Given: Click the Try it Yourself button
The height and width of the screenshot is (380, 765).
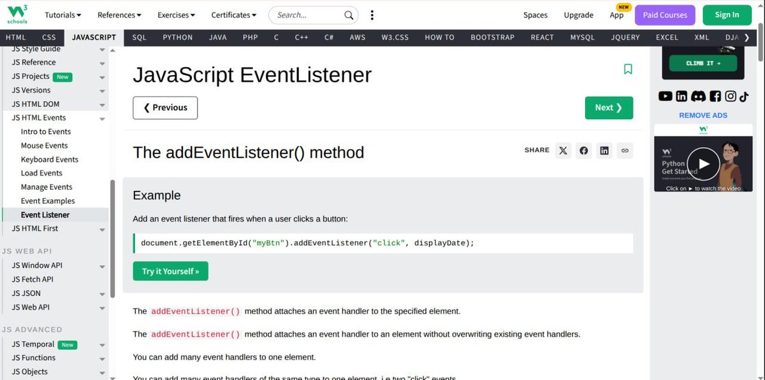Looking at the screenshot, I should (170, 271).
